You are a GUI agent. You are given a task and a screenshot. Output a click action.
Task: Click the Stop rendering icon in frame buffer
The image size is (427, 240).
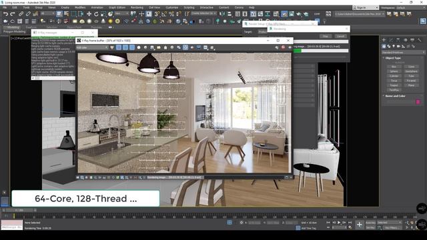click(283, 47)
